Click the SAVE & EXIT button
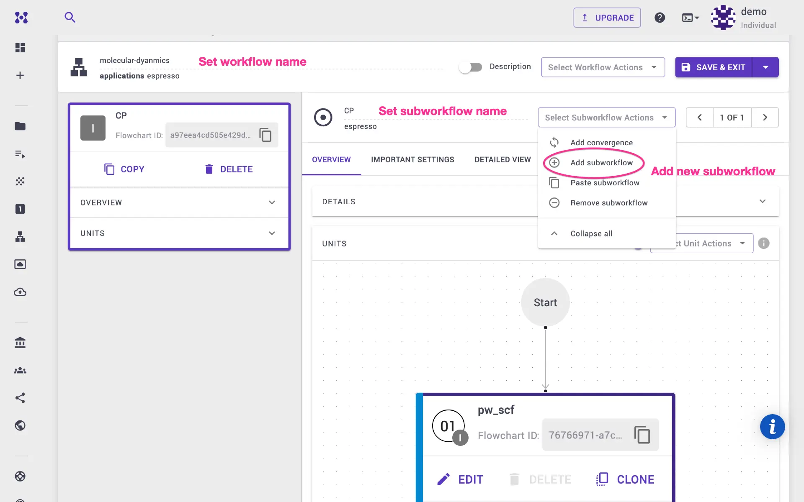The width and height of the screenshot is (804, 502). pos(714,67)
